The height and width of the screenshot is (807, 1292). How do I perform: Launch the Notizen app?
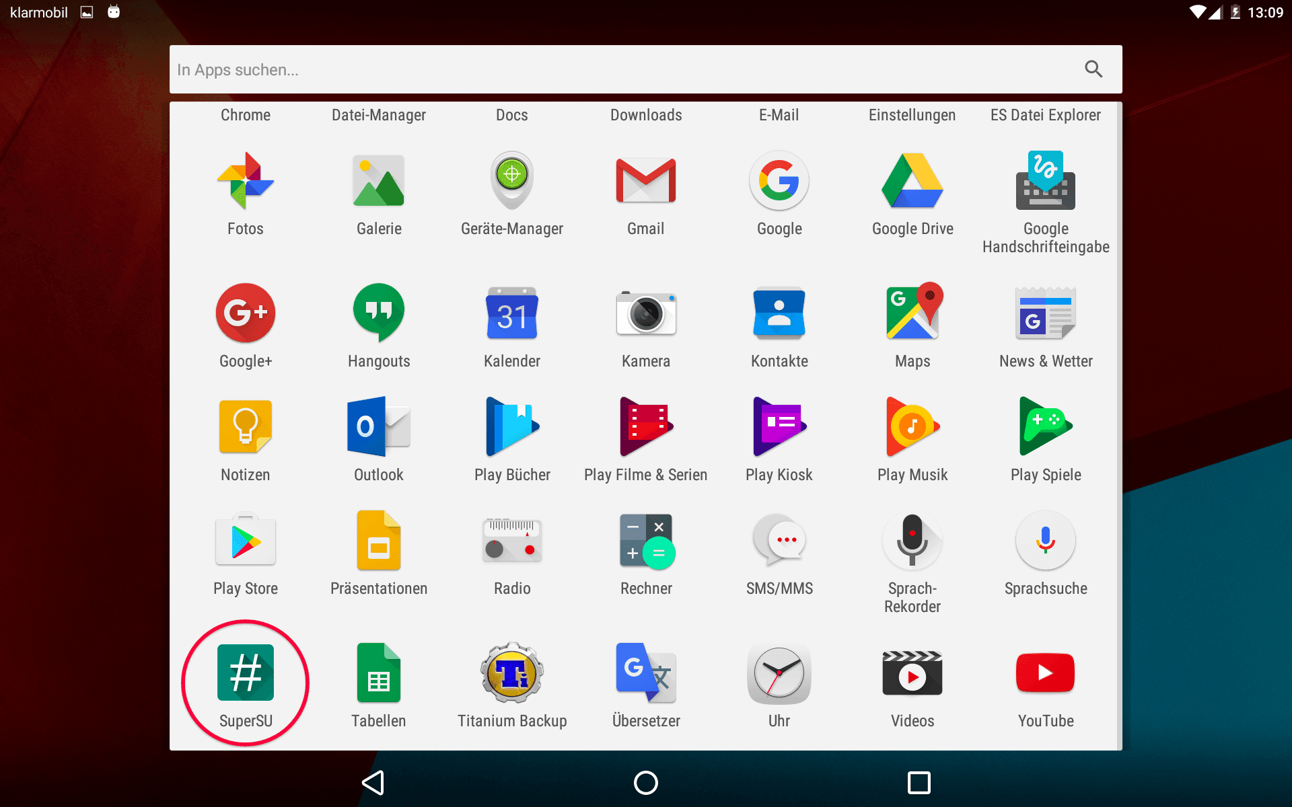(246, 427)
